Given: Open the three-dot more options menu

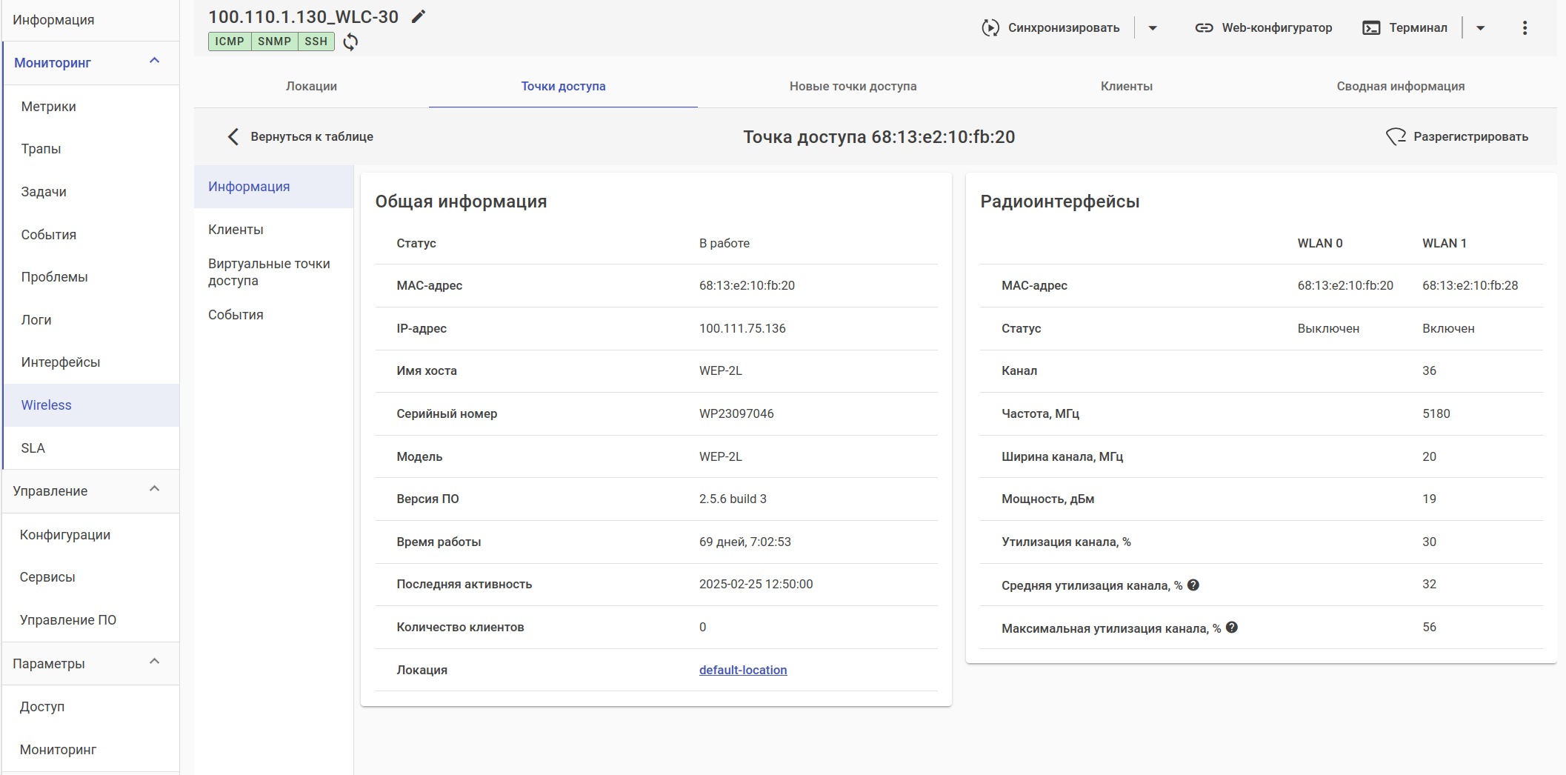Looking at the screenshot, I should point(1525,28).
